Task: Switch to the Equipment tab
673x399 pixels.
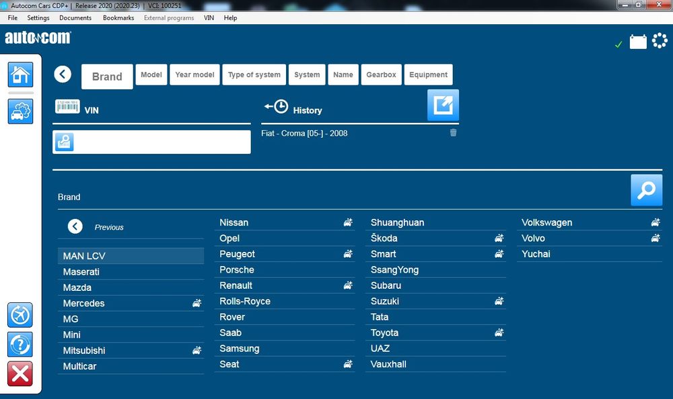Action: point(428,75)
